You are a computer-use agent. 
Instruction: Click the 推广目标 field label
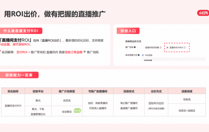[x=129, y=47]
